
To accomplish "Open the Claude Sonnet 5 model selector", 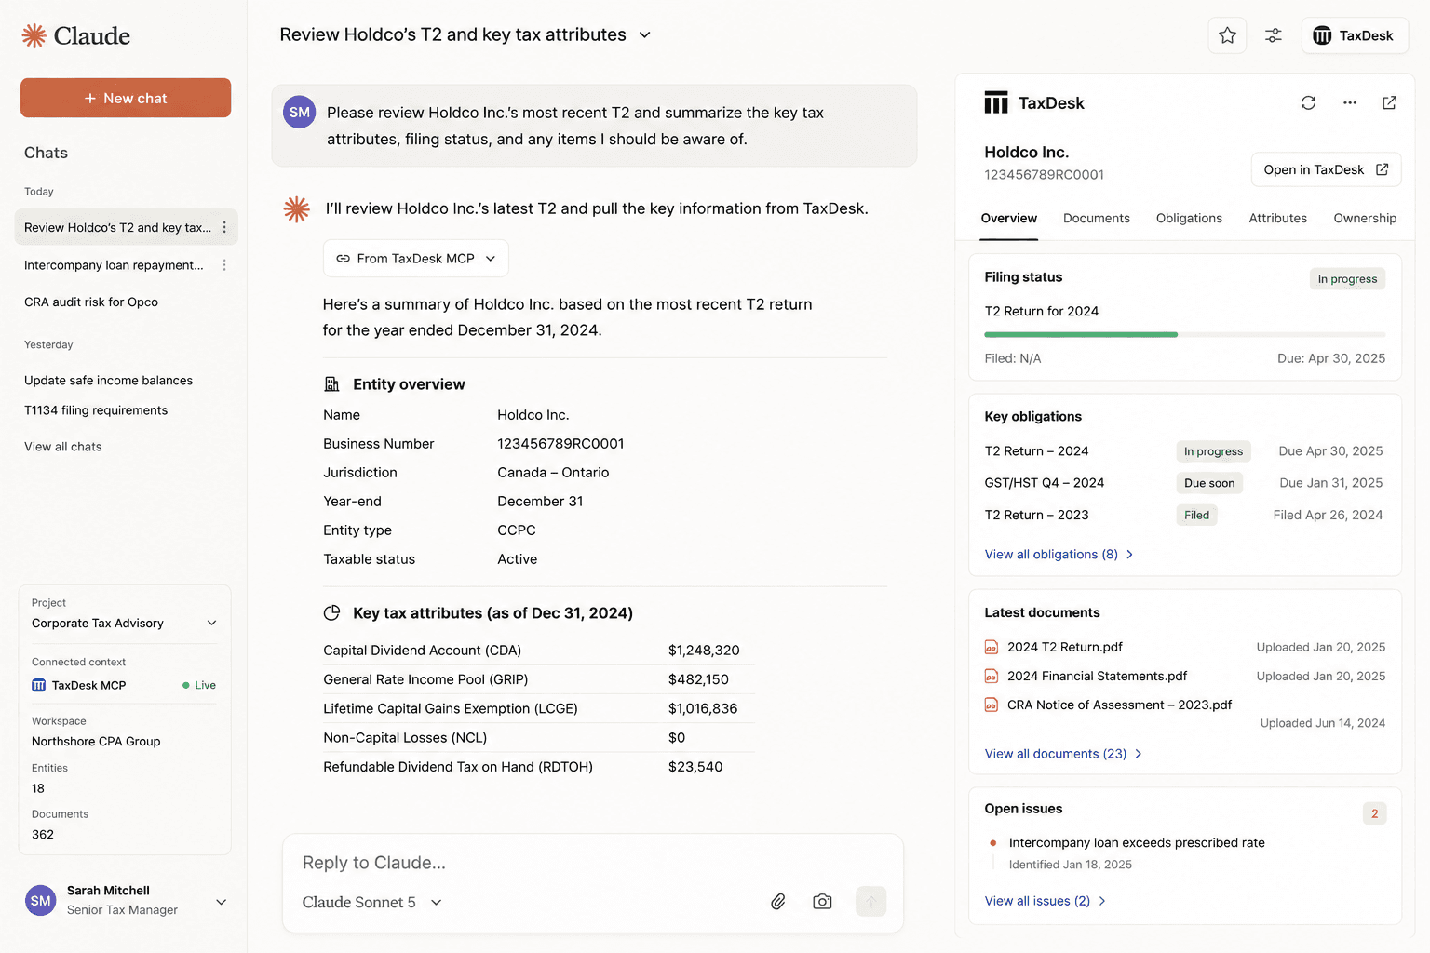I will point(372,902).
